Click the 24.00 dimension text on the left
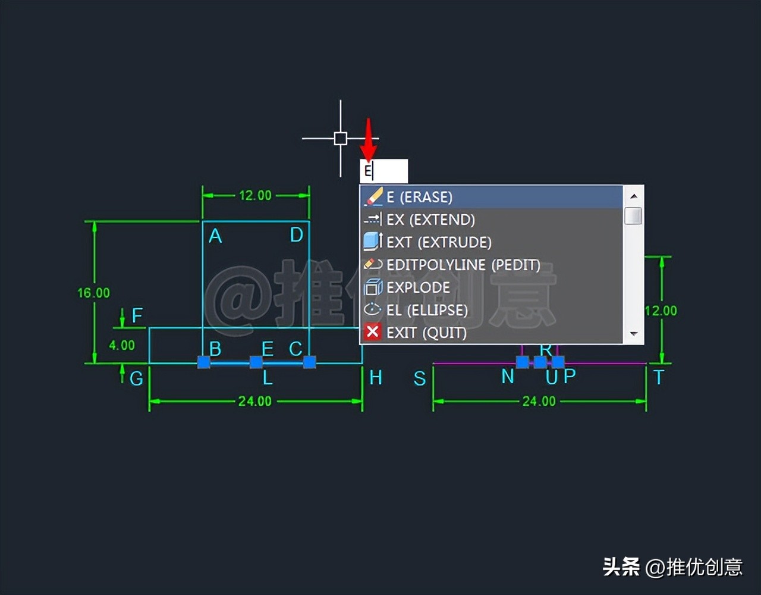The height and width of the screenshot is (595, 761). (x=254, y=400)
